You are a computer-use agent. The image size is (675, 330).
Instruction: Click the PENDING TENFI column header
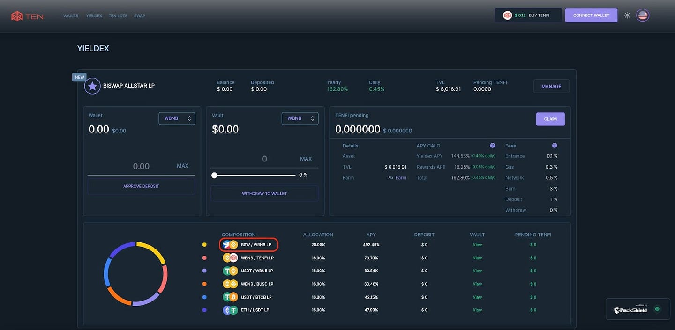(x=533, y=235)
